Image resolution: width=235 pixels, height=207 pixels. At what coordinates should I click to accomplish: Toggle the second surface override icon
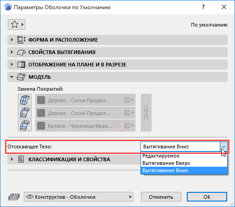click(25, 113)
